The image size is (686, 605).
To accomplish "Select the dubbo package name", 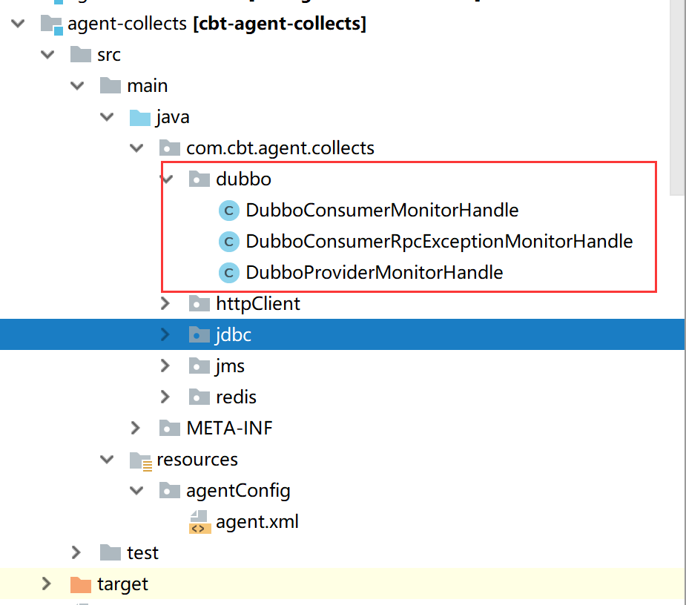I will tap(244, 179).
